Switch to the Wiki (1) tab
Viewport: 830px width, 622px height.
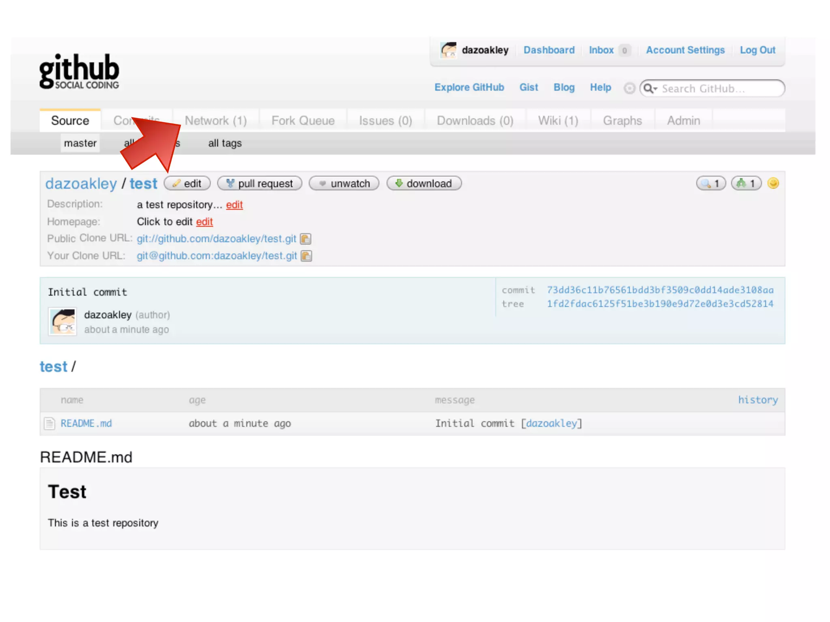click(558, 121)
